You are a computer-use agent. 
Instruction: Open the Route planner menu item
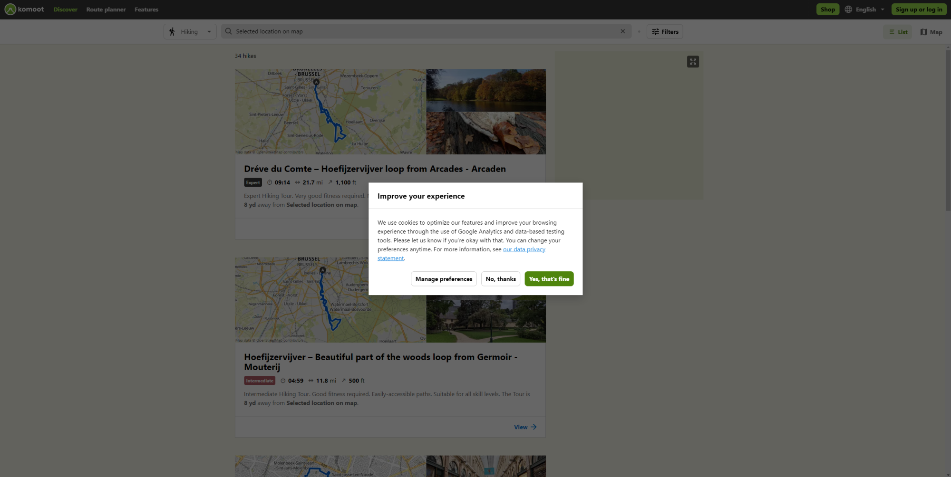click(106, 9)
